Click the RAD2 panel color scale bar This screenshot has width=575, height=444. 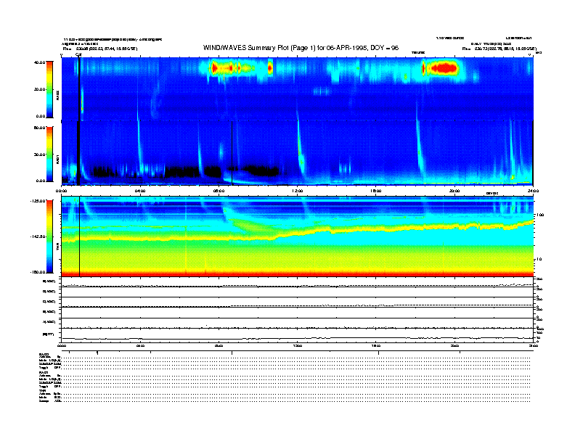(x=49, y=89)
